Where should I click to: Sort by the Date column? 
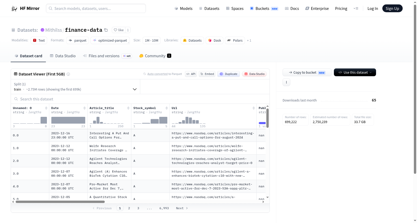coord(84,108)
